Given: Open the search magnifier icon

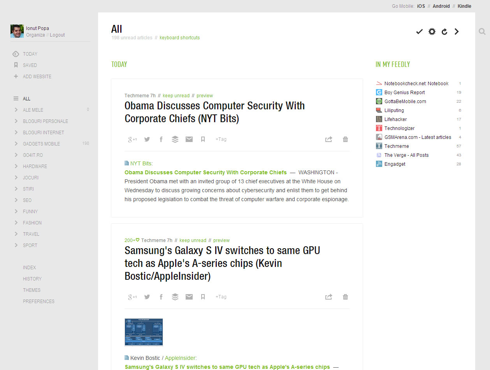Looking at the screenshot, I should (x=482, y=32).
